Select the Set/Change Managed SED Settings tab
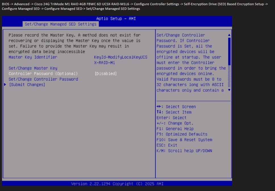Screen dimensions: 275x191 tap(61, 24)
